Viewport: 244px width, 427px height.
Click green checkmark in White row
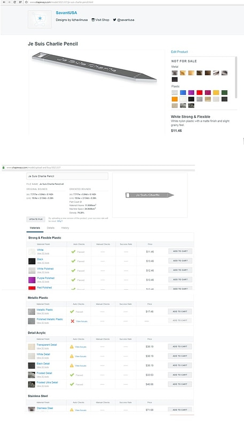tap(73, 251)
